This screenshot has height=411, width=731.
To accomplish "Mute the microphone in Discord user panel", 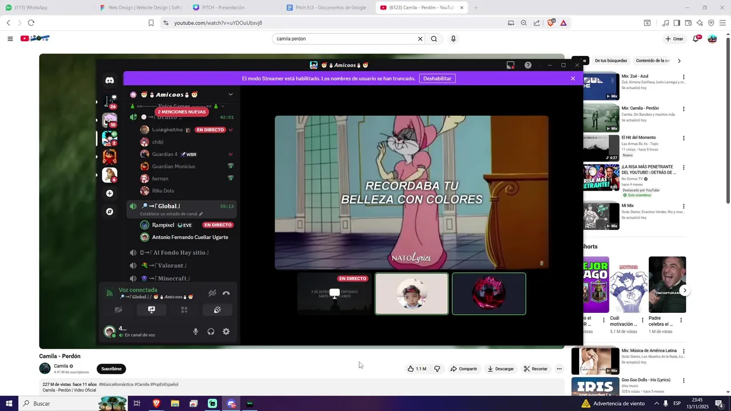I will click(x=195, y=332).
